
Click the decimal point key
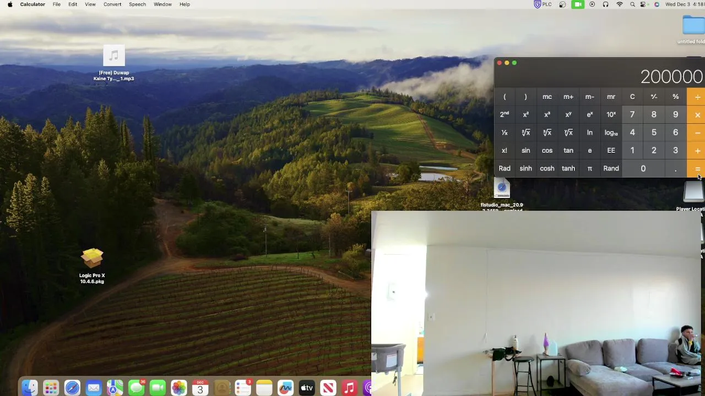tap(675, 169)
